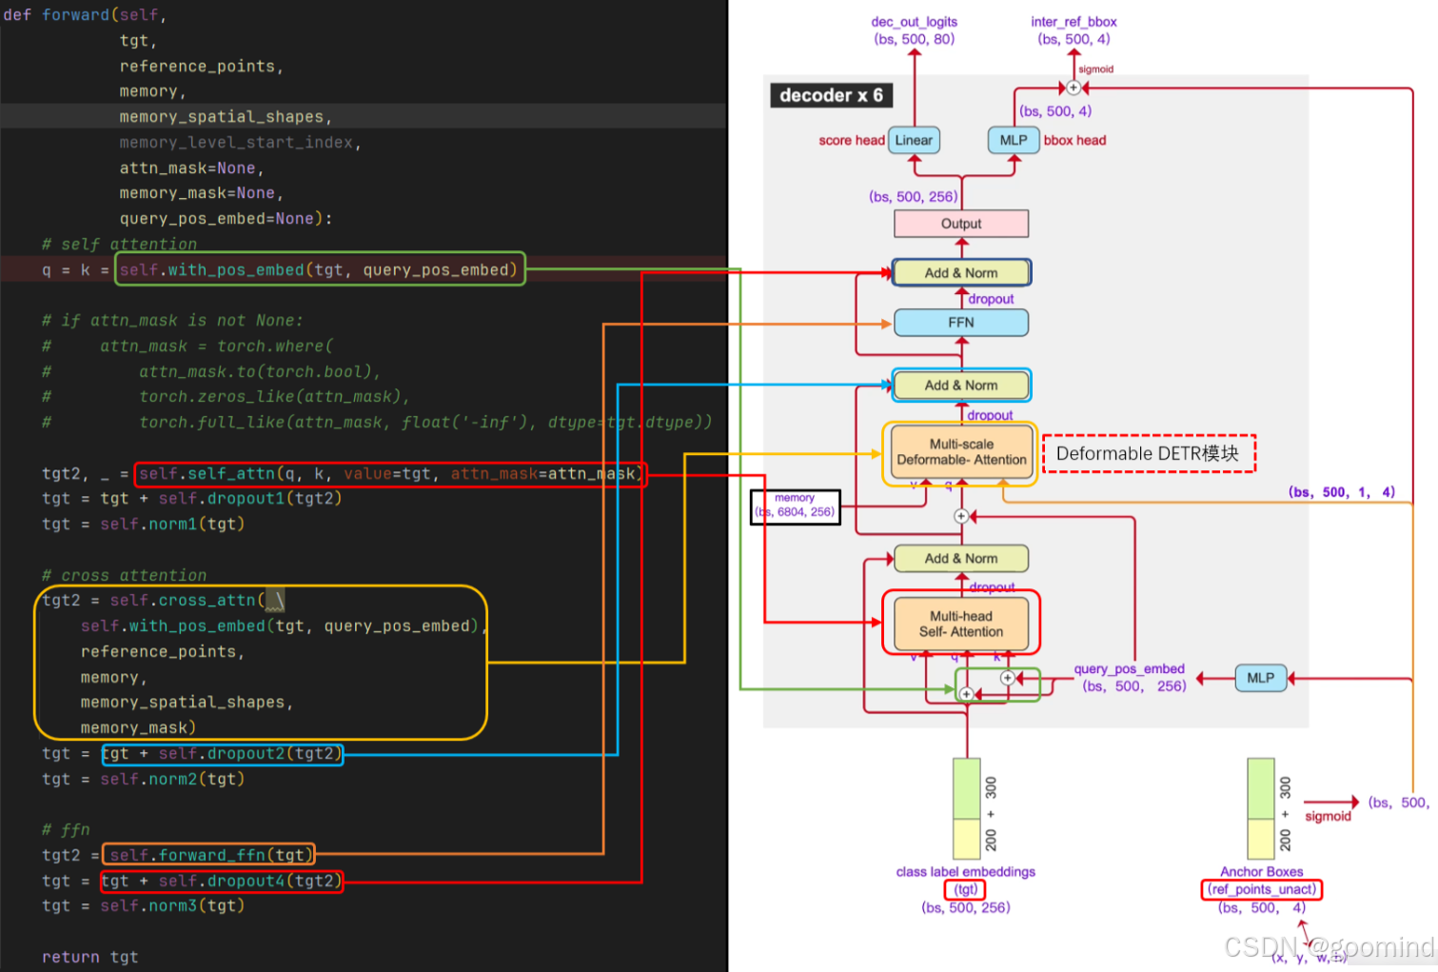Select the pink 'Output' block

pos(961,224)
